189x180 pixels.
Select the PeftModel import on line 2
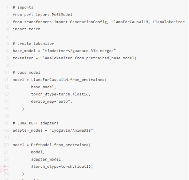tap(62, 15)
